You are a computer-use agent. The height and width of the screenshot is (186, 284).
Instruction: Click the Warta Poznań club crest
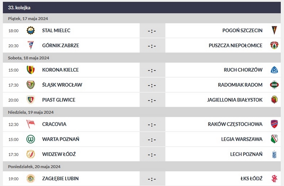coord(30,139)
